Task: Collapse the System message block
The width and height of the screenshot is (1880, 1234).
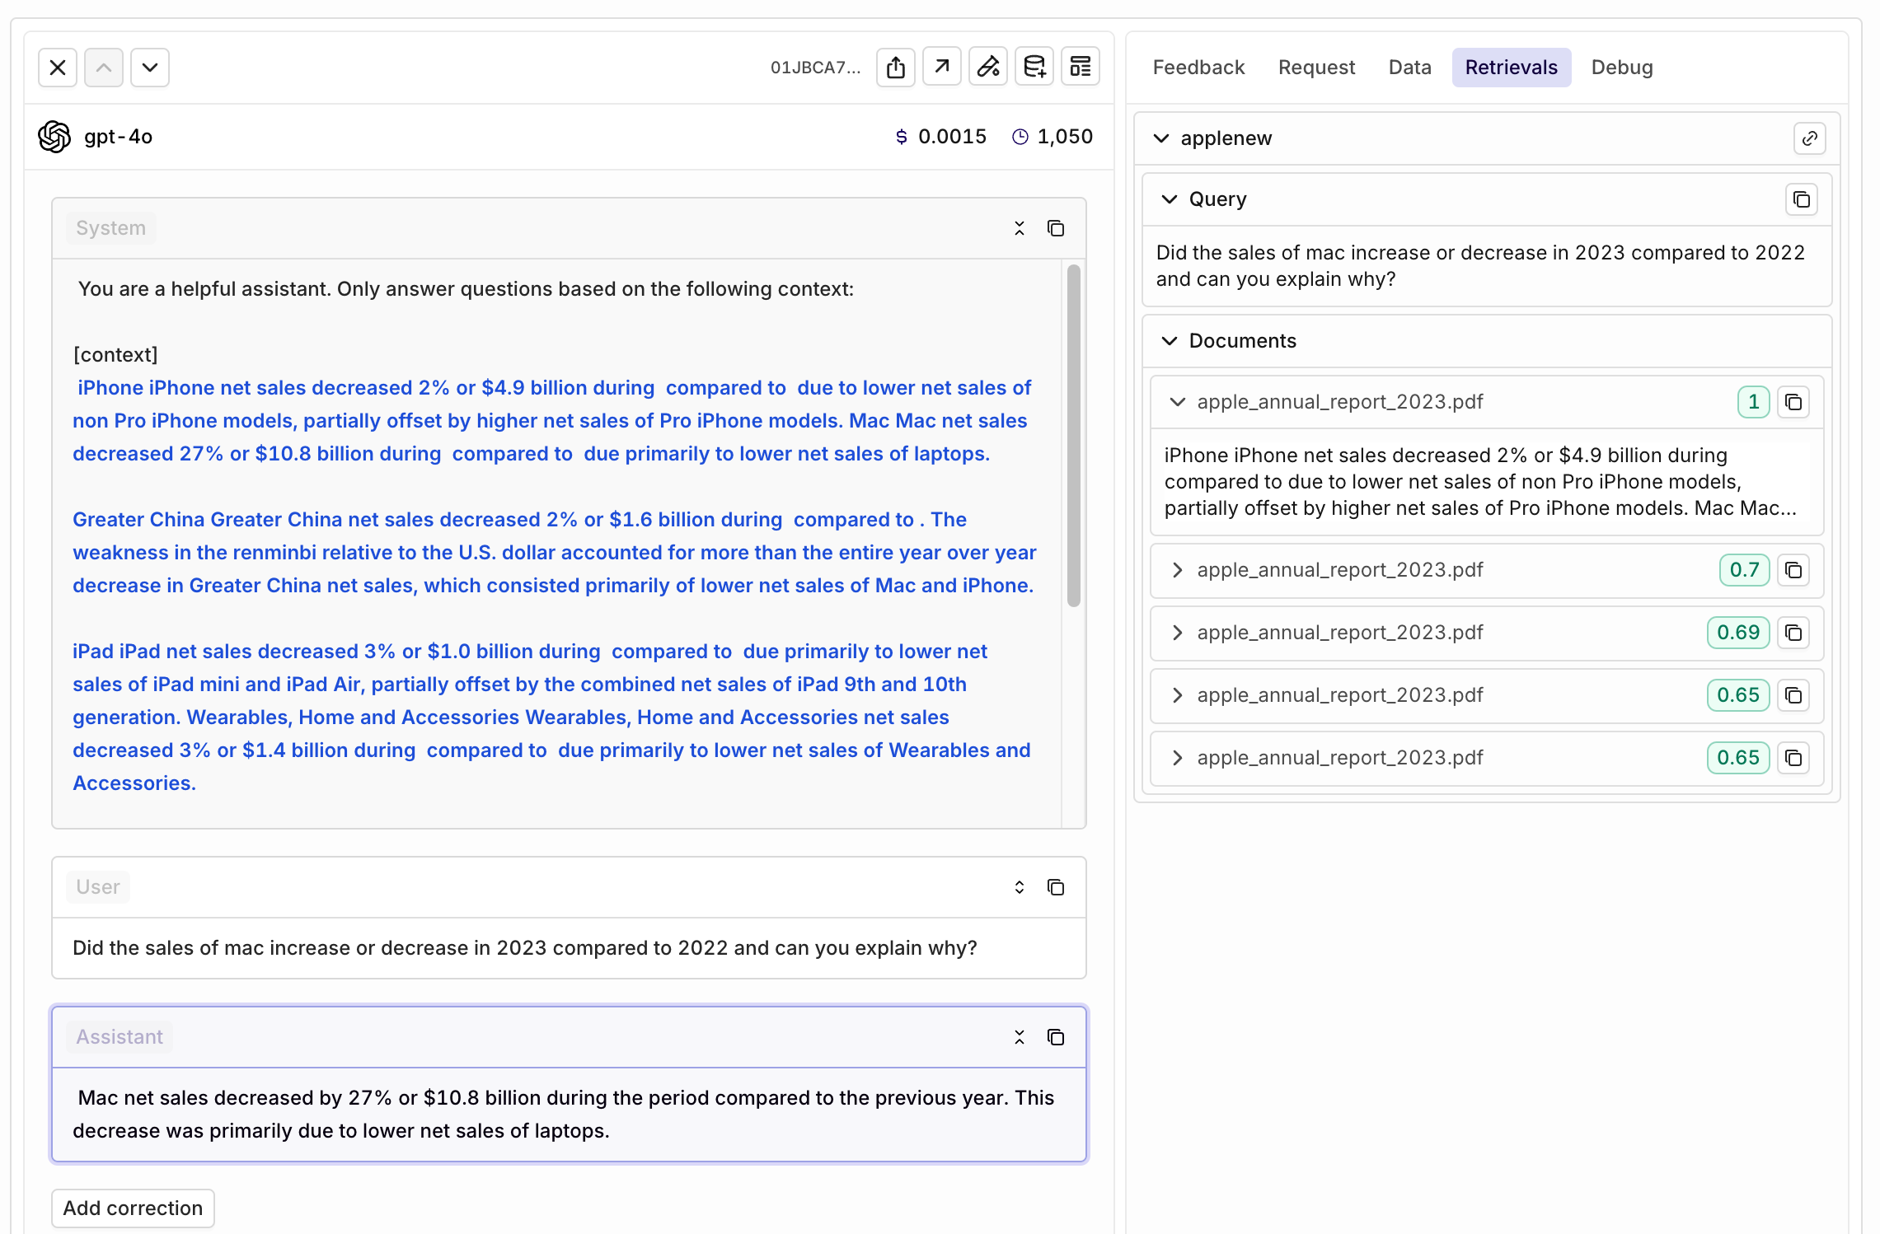Action: [1020, 228]
